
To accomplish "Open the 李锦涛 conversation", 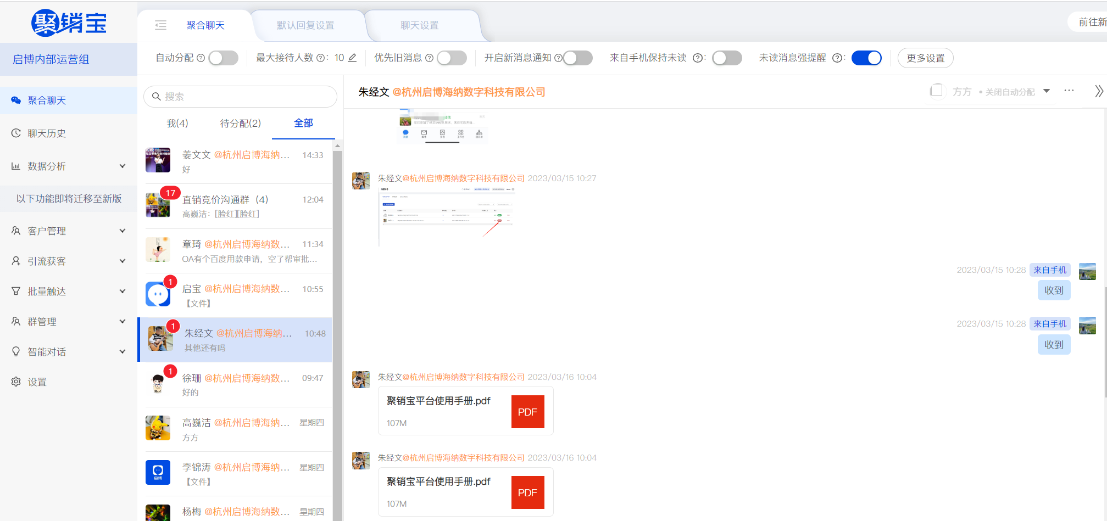I will pos(237,474).
